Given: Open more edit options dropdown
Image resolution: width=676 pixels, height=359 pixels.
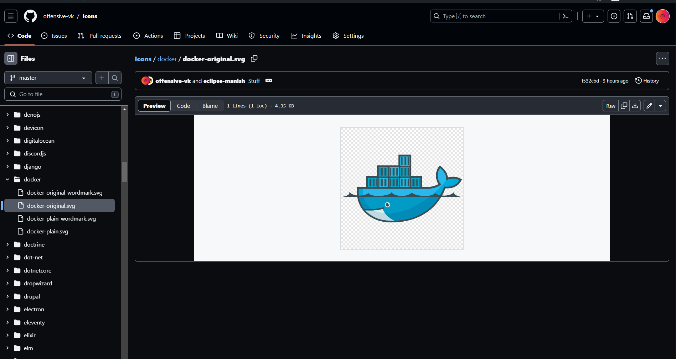Looking at the screenshot, I should 660,106.
